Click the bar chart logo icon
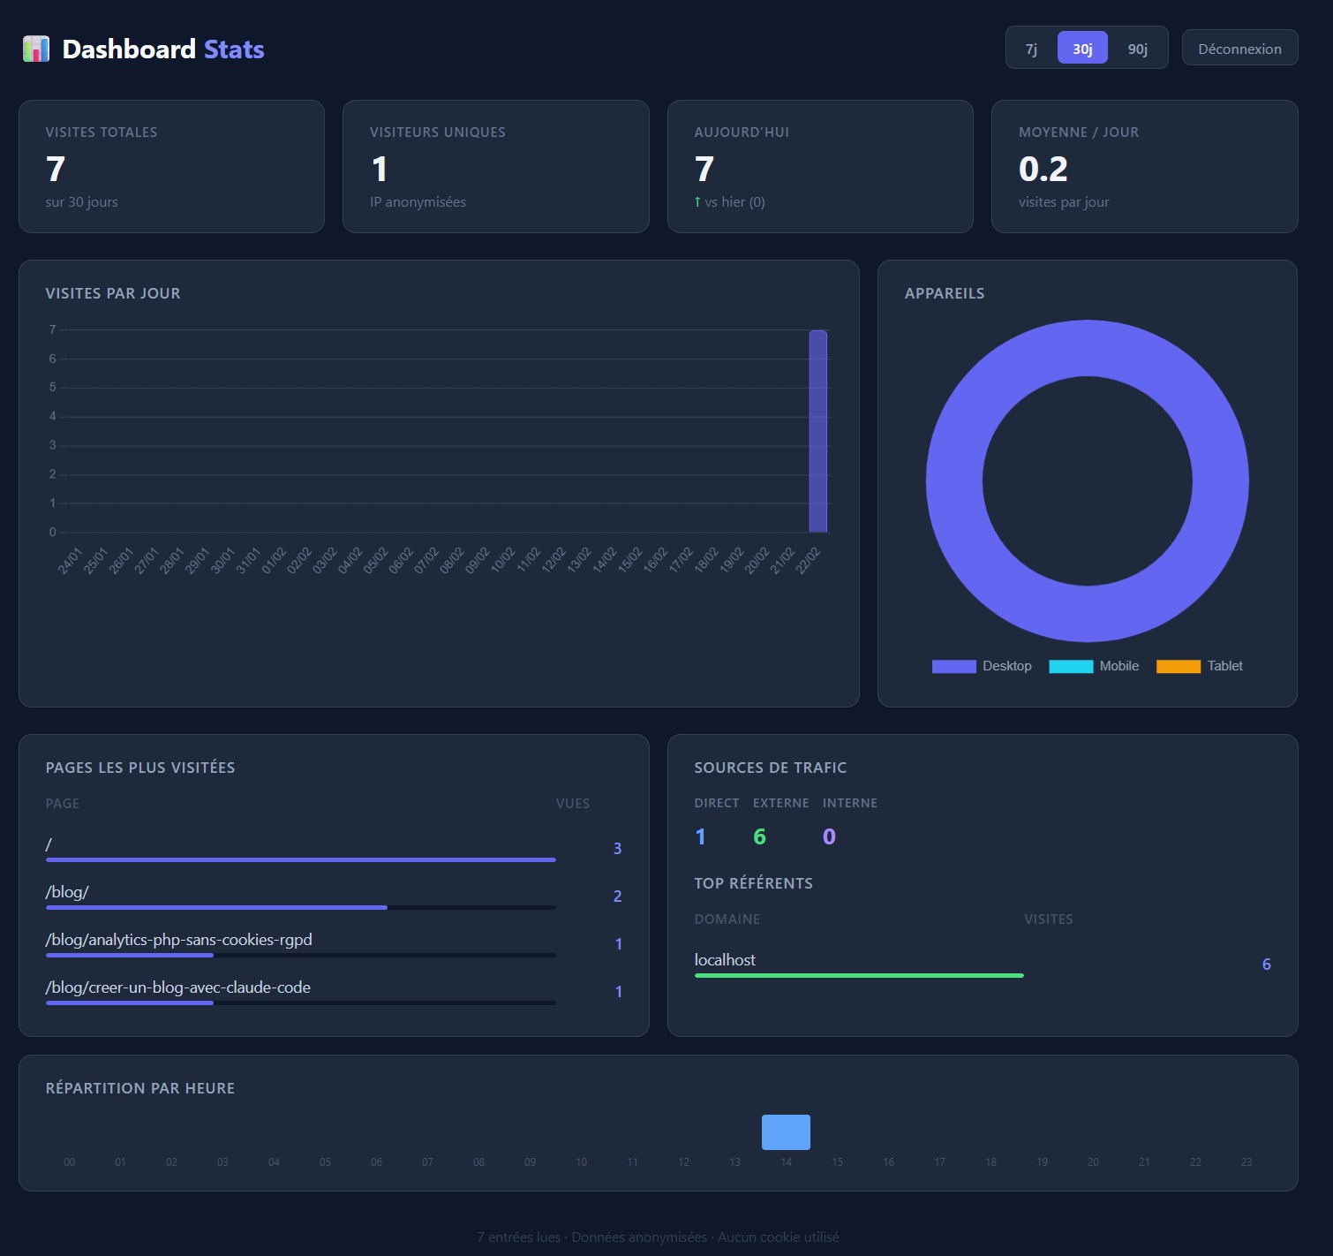1333x1256 pixels. [36, 49]
